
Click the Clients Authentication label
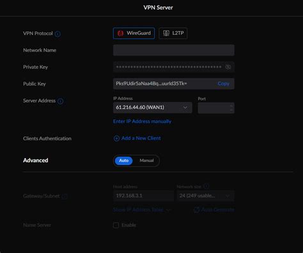coord(47,138)
